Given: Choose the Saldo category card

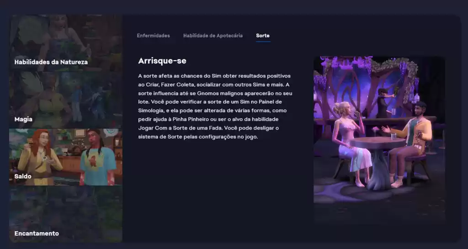Looking at the screenshot, I should point(66,157).
